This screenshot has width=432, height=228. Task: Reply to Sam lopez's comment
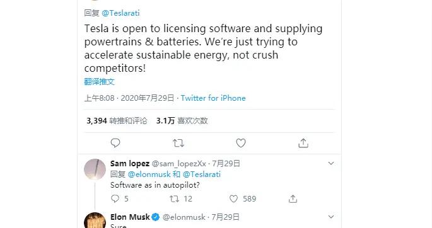click(x=115, y=198)
